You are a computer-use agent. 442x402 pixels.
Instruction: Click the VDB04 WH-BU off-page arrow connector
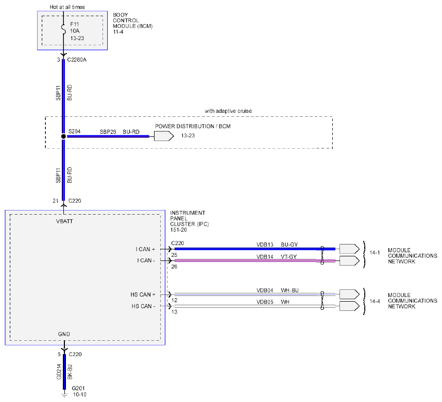[x=350, y=294]
